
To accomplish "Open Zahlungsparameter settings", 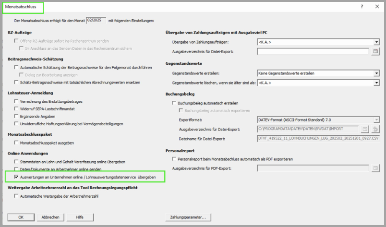I will pos(188,217).
